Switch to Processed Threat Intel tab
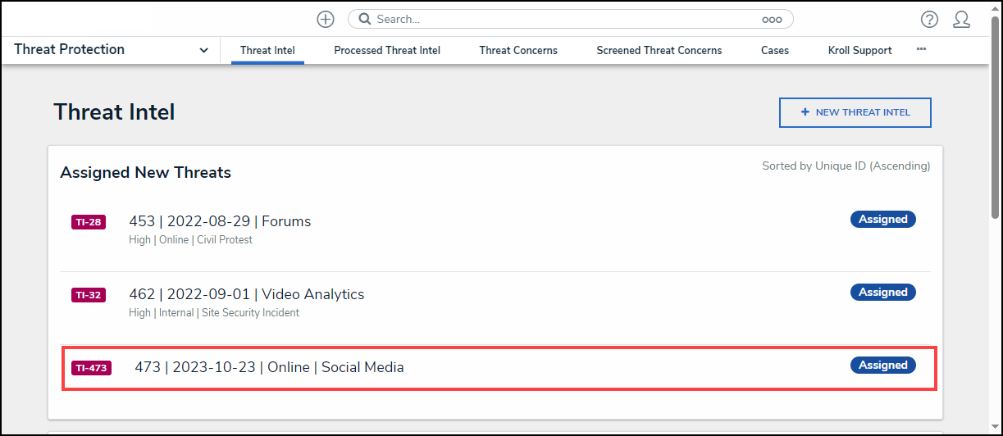The image size is (1003, 436). click(387, 50)
